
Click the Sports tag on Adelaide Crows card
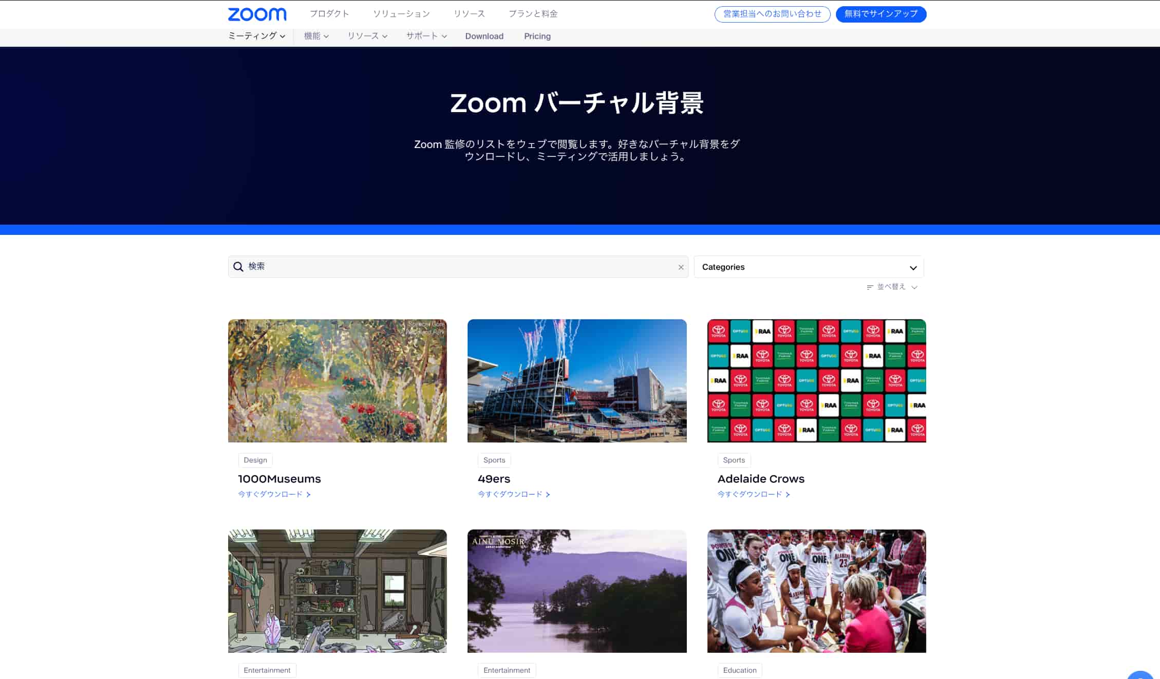(x=734, y=460)
